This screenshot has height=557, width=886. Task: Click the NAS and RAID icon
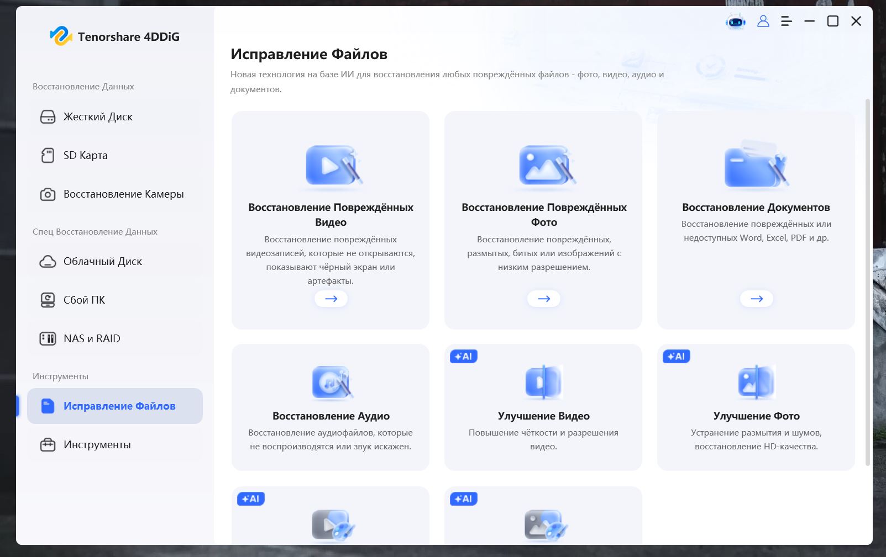[48, 339]
